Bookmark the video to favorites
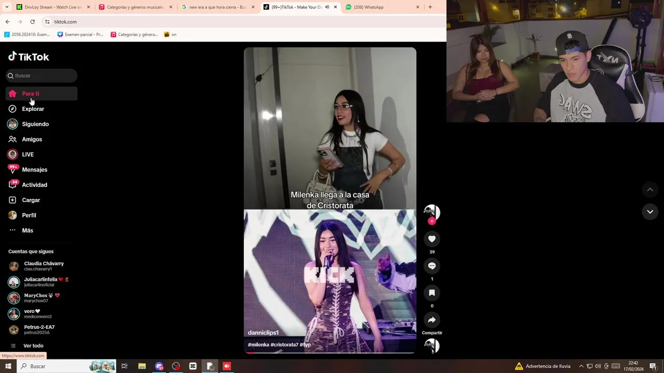664x373 pixels. pos(432,293)
